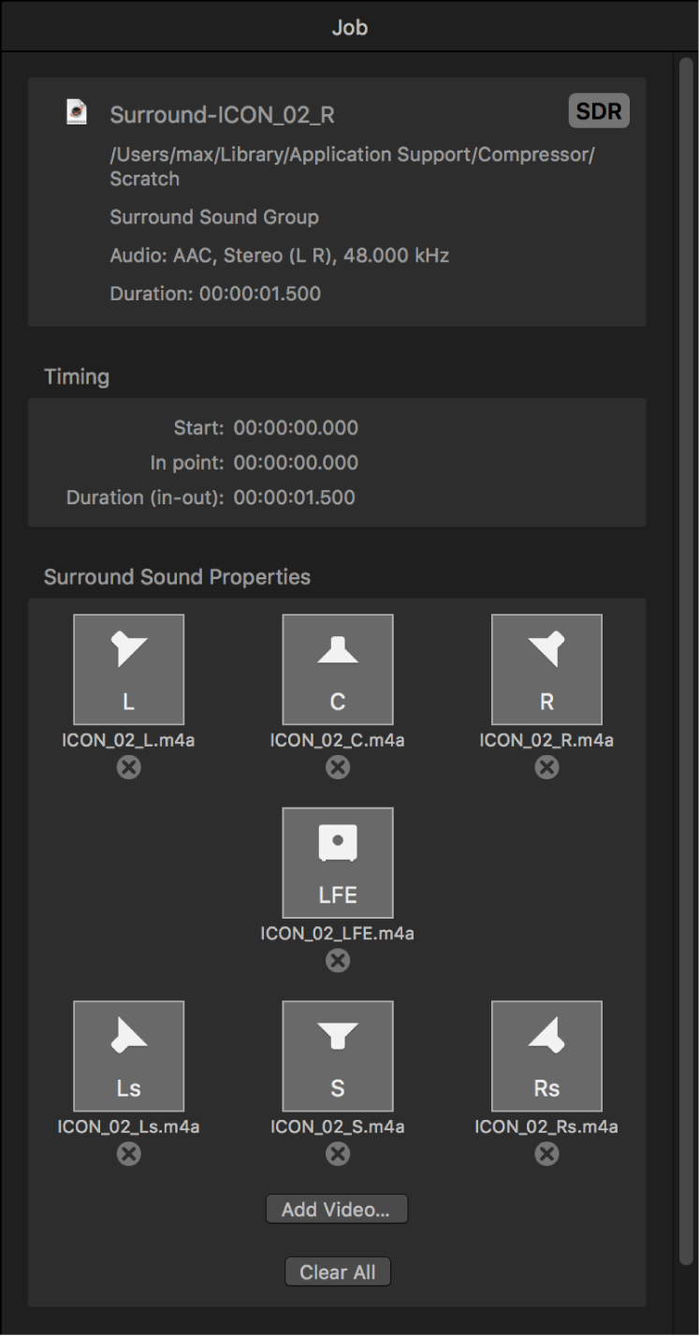Select the R front-right channel icon
This screenshot has height=1336, width=699.
tap(546, 669)
